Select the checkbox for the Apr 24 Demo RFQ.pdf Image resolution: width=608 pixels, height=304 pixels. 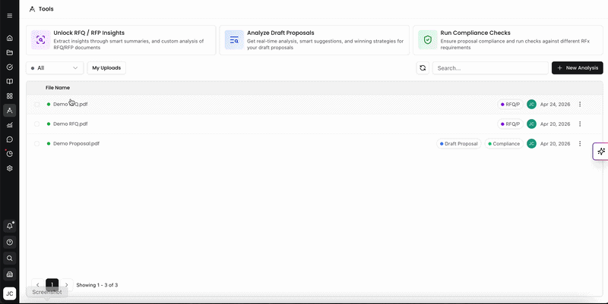[36, 104]
